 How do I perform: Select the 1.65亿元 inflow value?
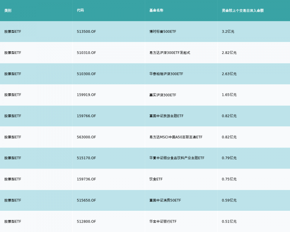pyautogui.click(x=229, y=95)
